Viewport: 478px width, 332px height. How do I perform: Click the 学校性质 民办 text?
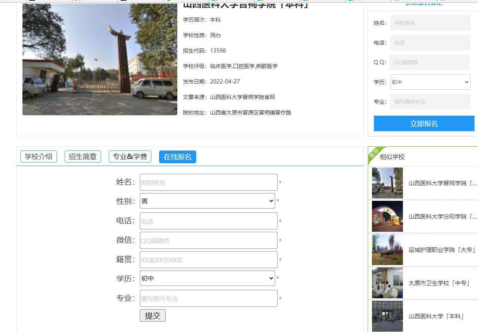pyautogui.click(x=202, y=35)
